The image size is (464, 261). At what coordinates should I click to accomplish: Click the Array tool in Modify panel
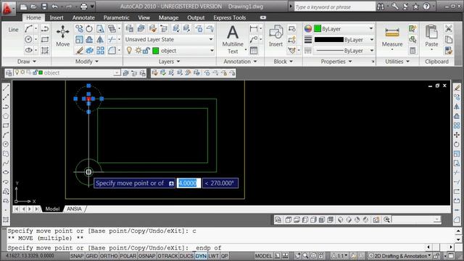coord(100,50)
